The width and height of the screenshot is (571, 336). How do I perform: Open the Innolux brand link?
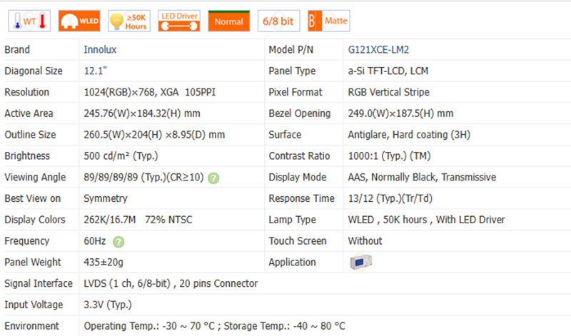100,49
